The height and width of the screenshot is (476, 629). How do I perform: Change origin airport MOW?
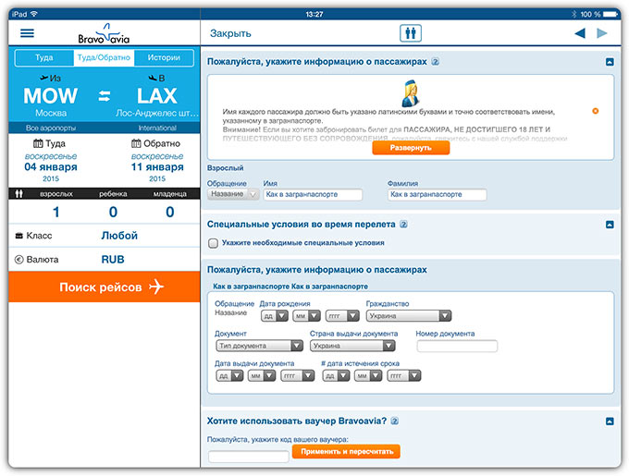coord(51,96)
